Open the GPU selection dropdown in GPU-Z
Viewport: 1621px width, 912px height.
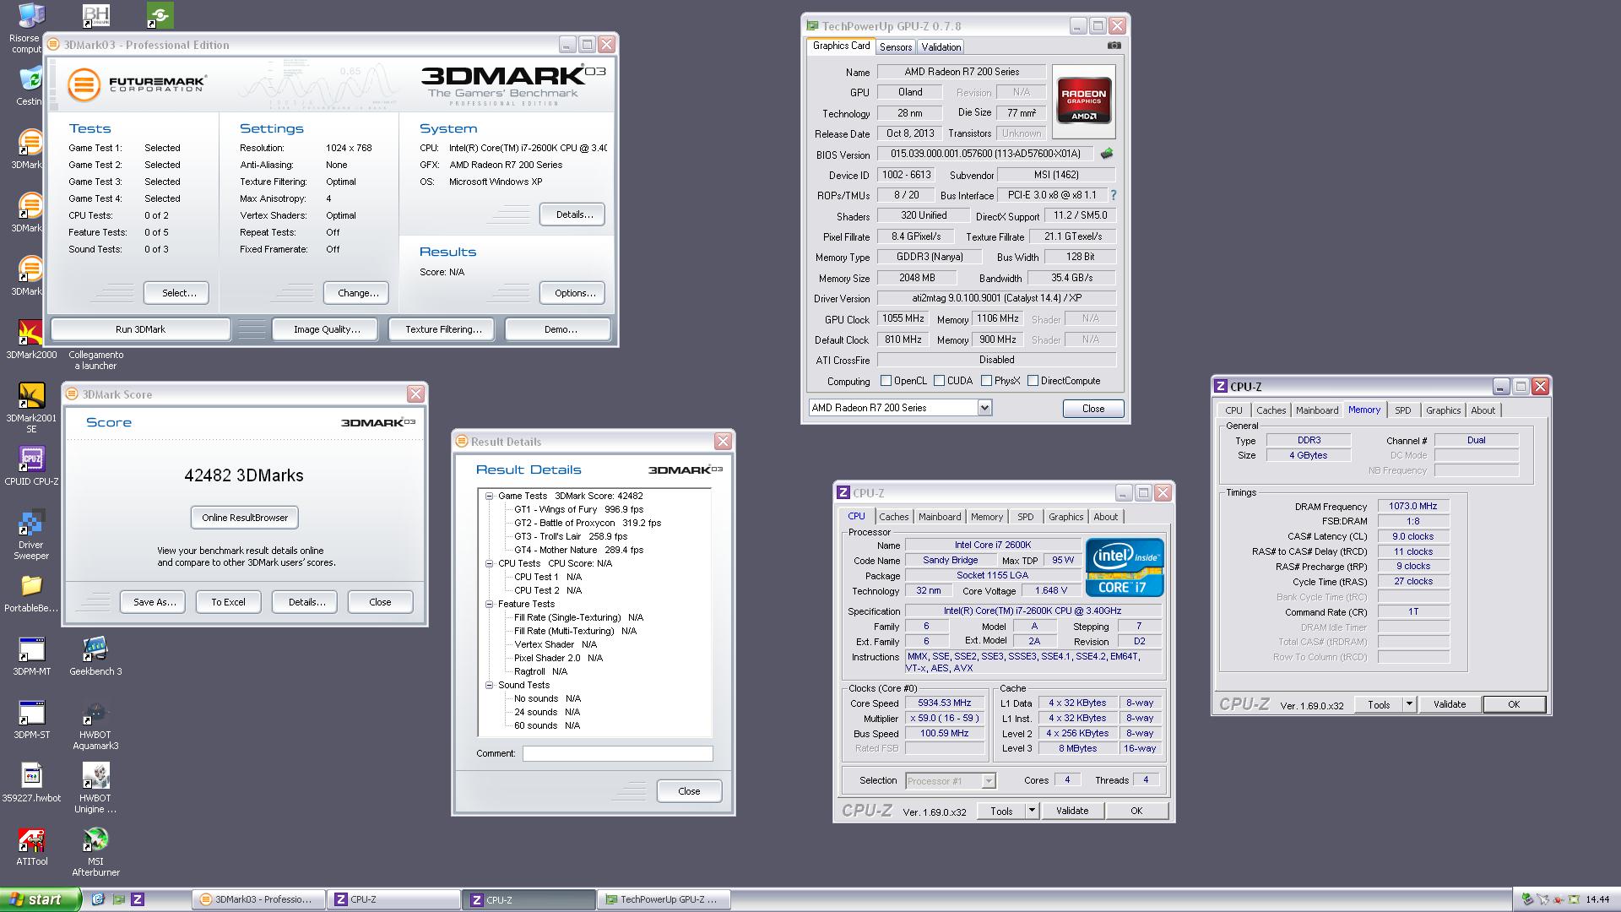984,408
